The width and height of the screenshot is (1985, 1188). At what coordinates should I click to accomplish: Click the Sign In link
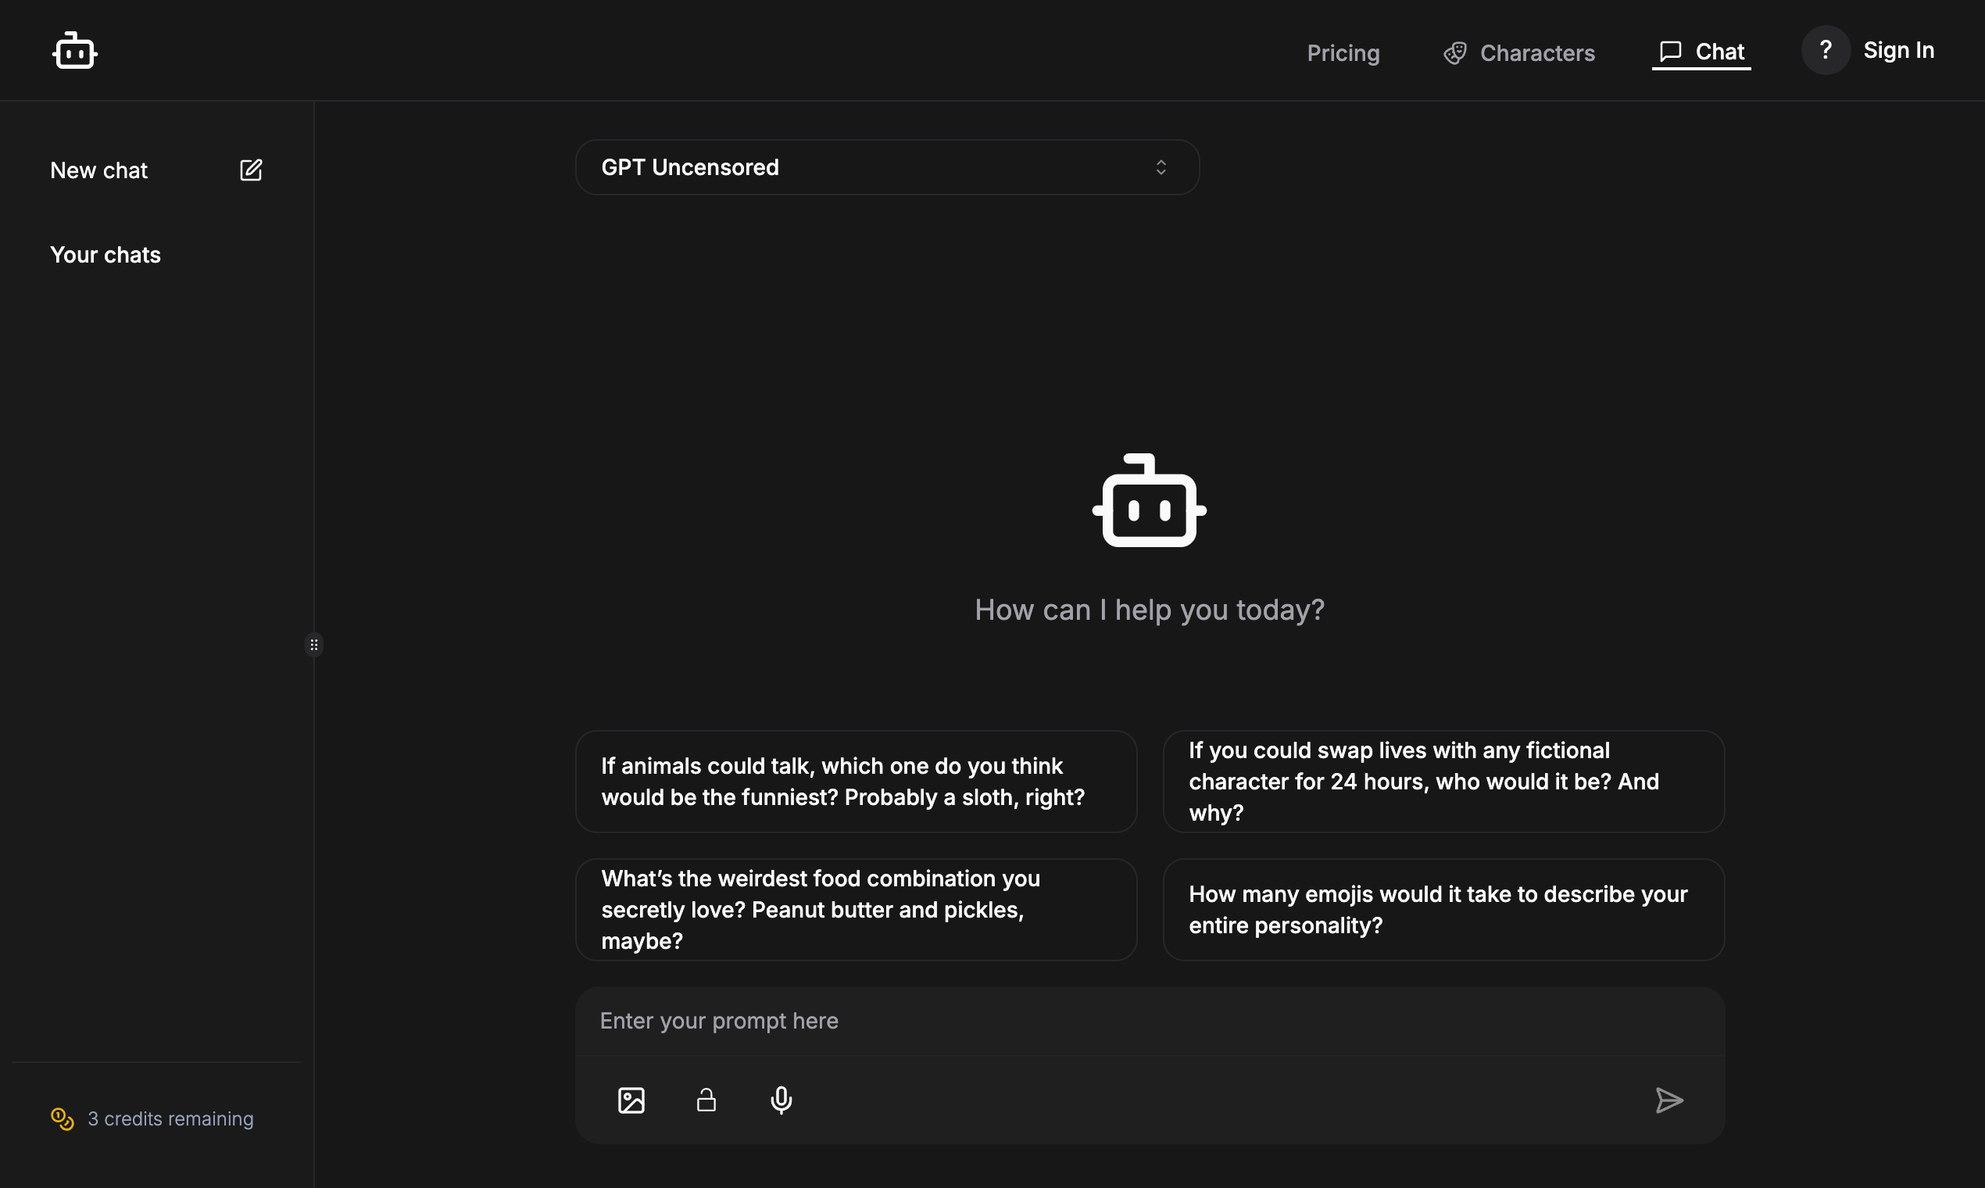point(1897,51)
